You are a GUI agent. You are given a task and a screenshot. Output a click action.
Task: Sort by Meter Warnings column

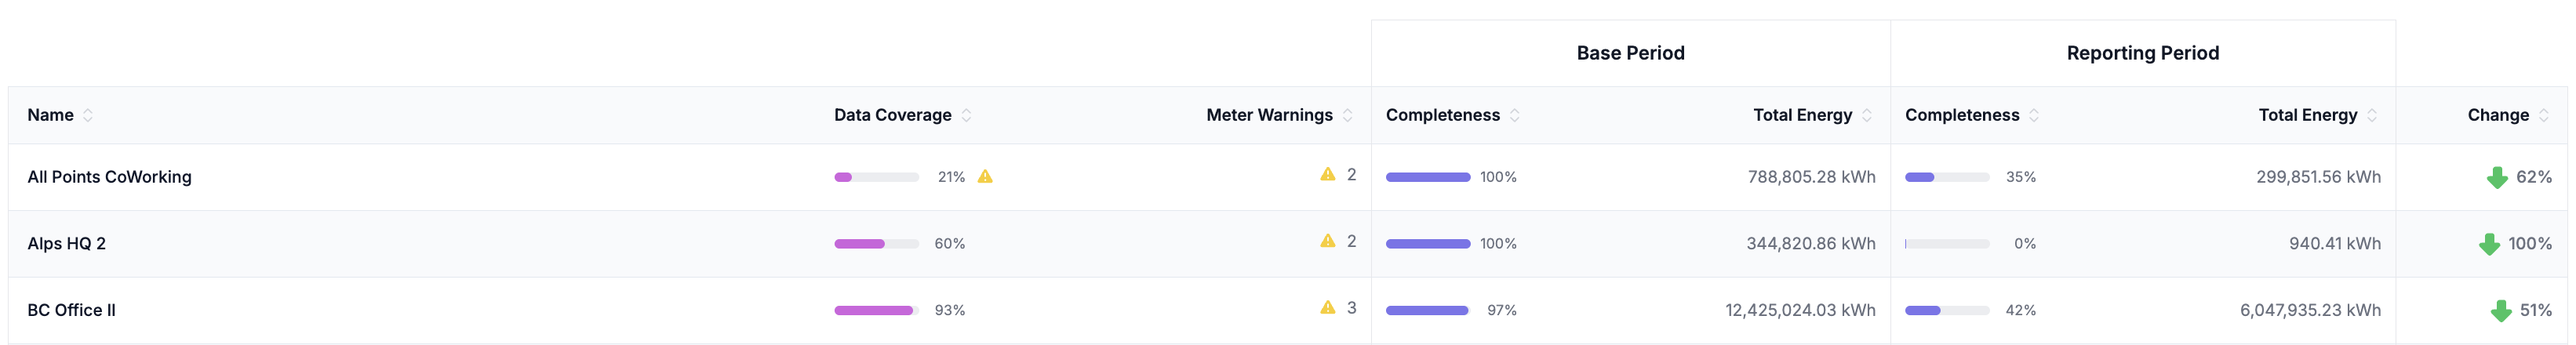coord(1347,115)
